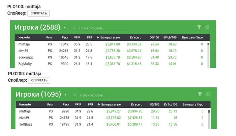Select player acekingqq in the 2588 table
This screenshot has width=236, height=136.
tap(26, 57)
